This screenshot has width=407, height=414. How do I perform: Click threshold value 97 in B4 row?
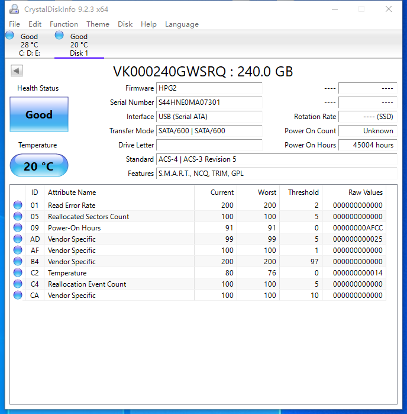(314, 262)
